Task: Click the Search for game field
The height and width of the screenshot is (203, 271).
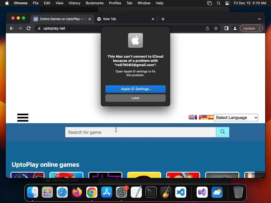Action: (x=141, y=132)
